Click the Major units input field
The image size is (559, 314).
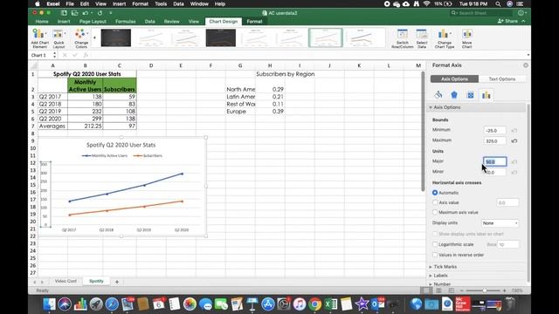[495, 161]
